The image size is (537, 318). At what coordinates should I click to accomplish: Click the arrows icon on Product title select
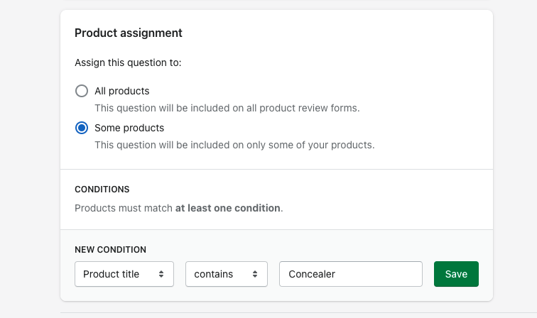click(x=161, y=274)
